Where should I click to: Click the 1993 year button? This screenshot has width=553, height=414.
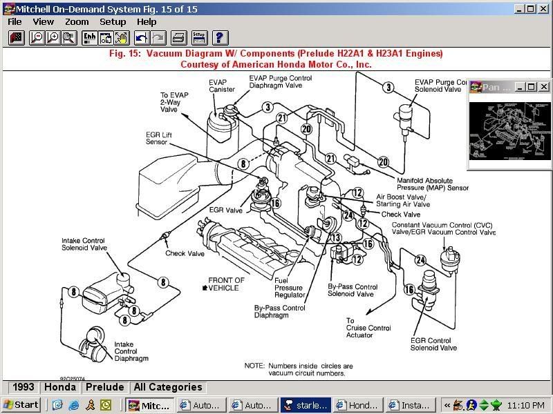[x=24, y=387]
